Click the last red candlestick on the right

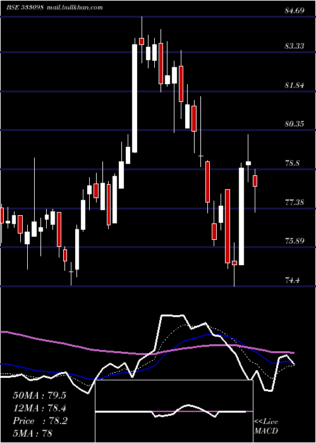click(255, 181)
